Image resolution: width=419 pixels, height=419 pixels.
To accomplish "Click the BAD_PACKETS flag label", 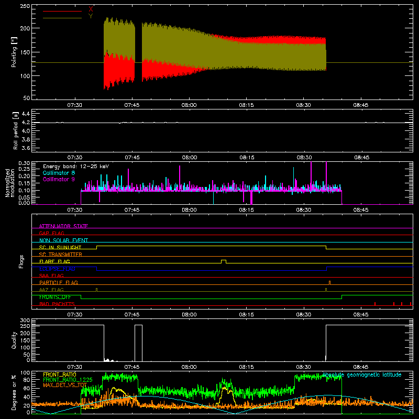I will 57,304.
